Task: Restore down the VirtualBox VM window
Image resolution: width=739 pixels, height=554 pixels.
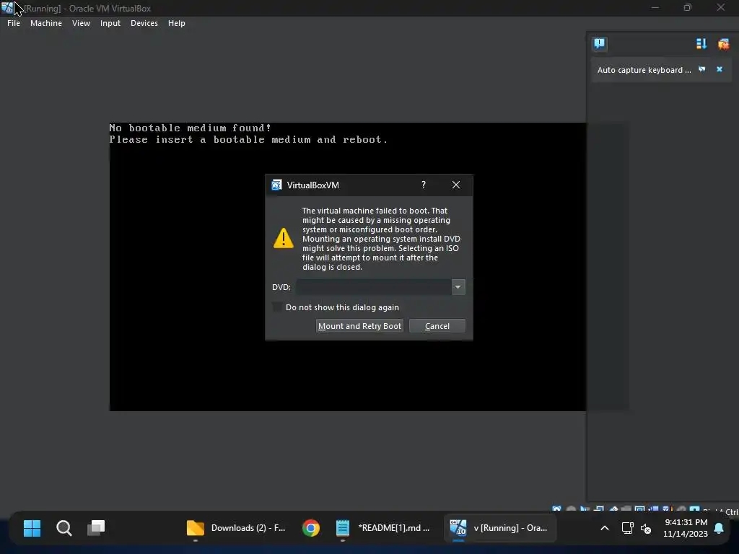Action: pyautogui.click(x=688, y=8)
